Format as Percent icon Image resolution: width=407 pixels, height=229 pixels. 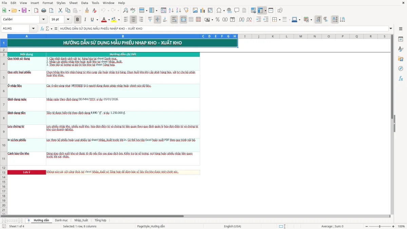(x=217, y=20)
